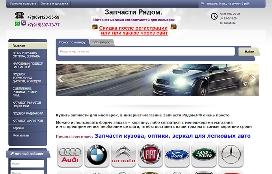
Task: Click working hours пн-пт: 9:00-20:00
Action: coord(230,14)
